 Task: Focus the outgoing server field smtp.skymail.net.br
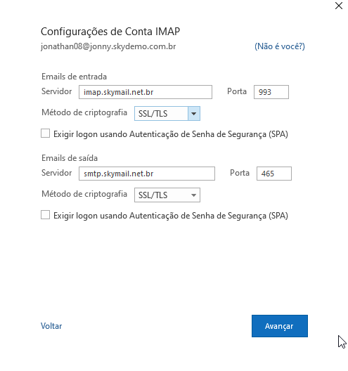click(147, 174)
